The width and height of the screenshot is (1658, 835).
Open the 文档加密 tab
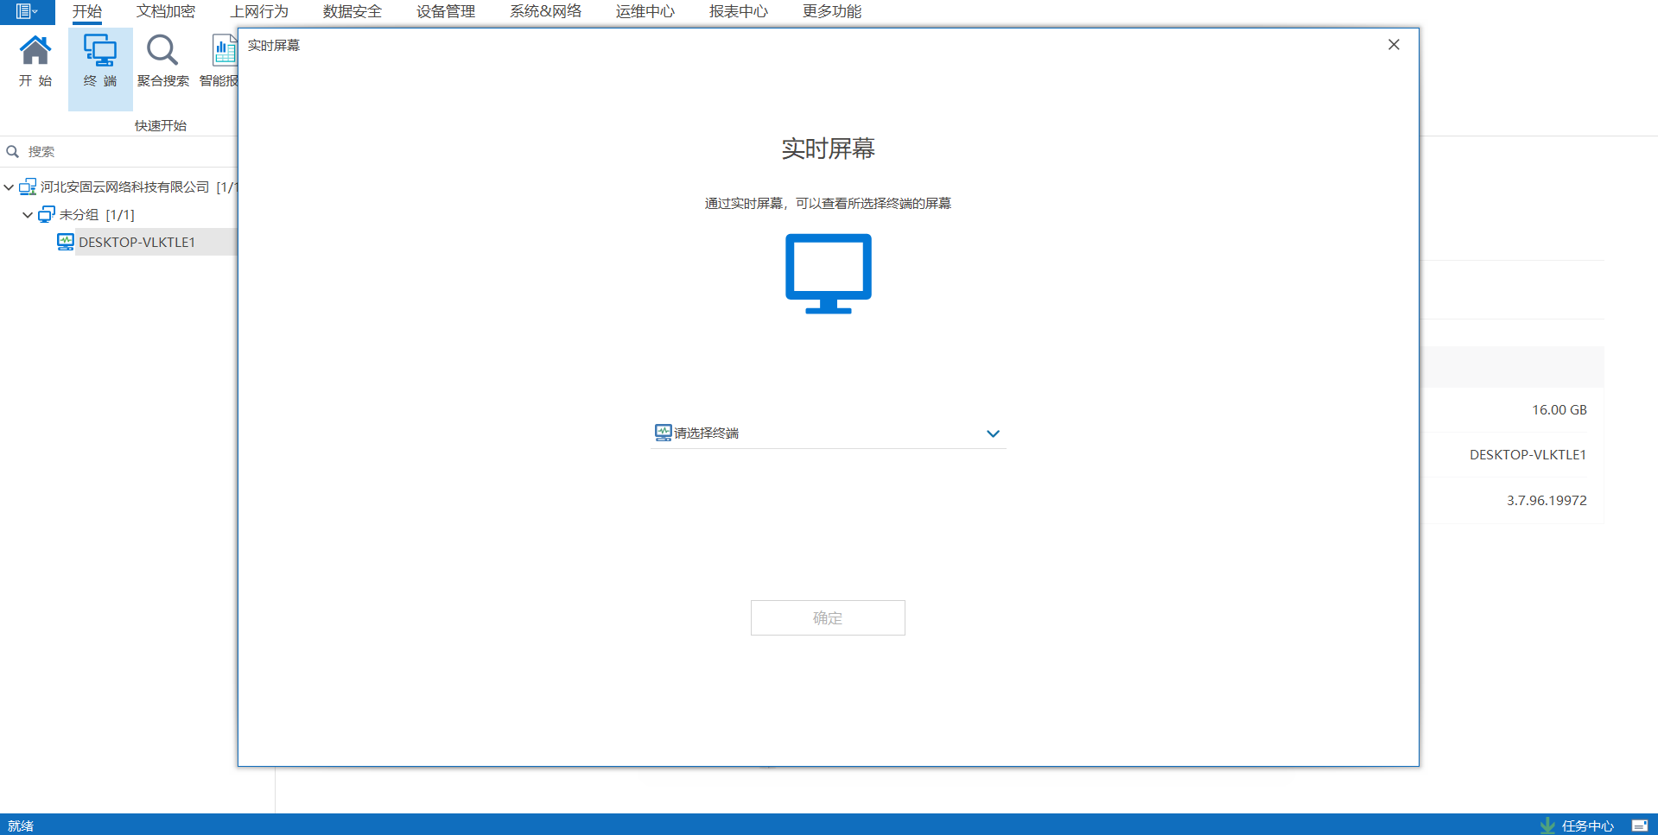(166, 11)
